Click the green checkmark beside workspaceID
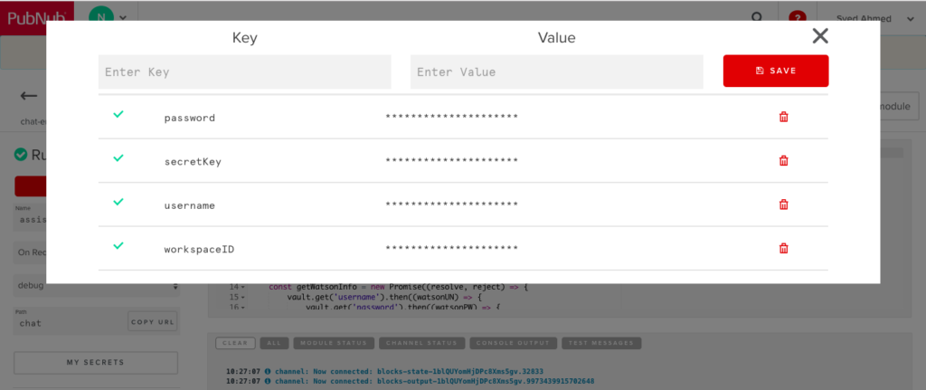Screen dimensions: 926x390 tap(118, 245)
